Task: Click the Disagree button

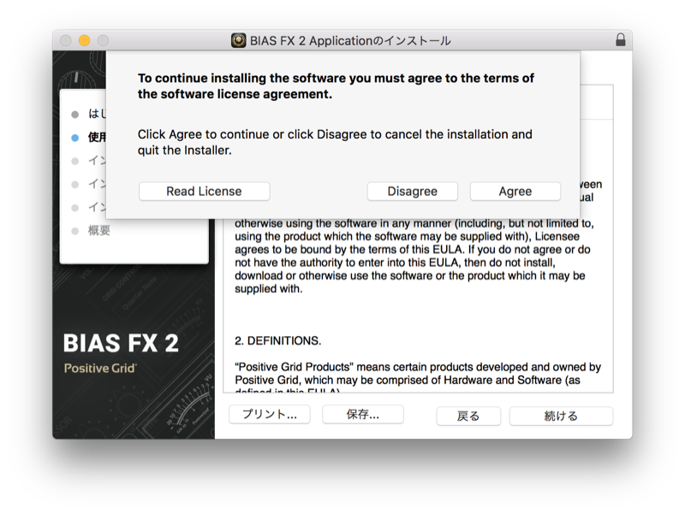Action: pyautogui.click(x=412, y=192)
